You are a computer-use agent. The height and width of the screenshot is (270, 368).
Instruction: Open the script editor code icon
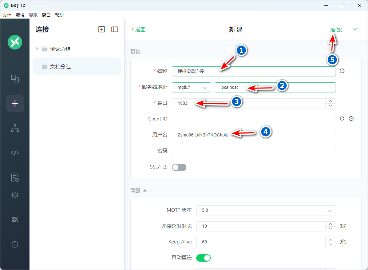point(15,153)
